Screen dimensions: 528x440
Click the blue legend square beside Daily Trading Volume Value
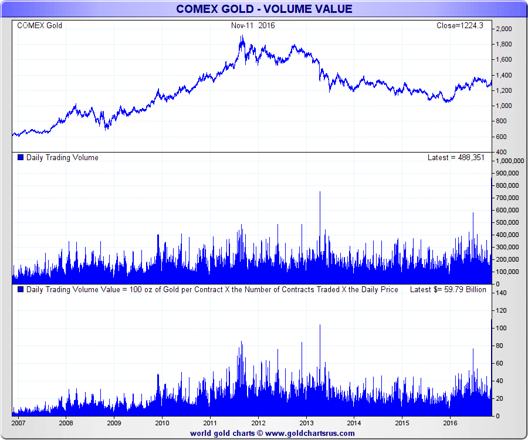click(x=21, y=289)
